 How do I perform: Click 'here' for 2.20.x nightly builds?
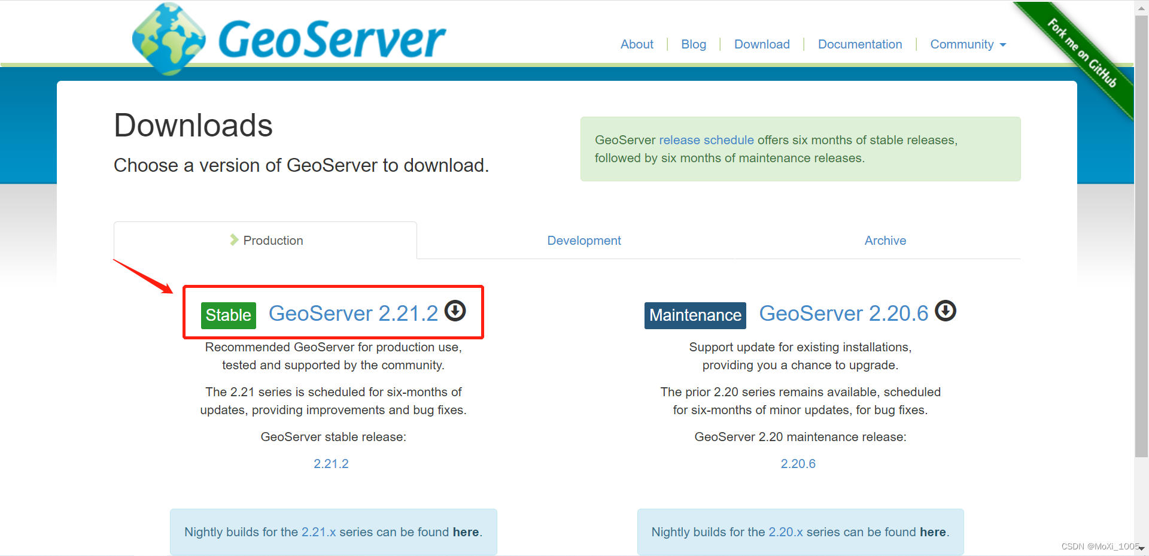pos(933,532)
